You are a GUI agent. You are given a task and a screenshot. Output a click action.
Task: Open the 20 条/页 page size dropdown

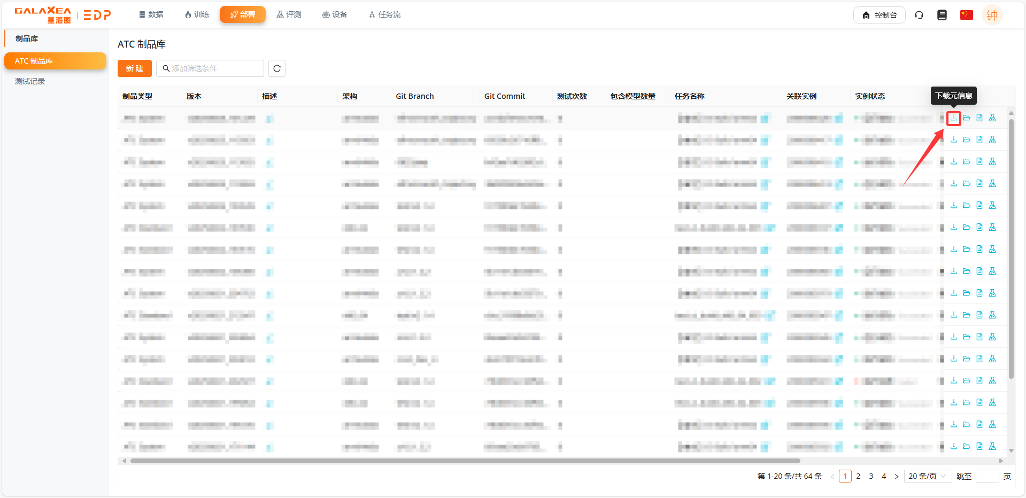tap(927, 476)
